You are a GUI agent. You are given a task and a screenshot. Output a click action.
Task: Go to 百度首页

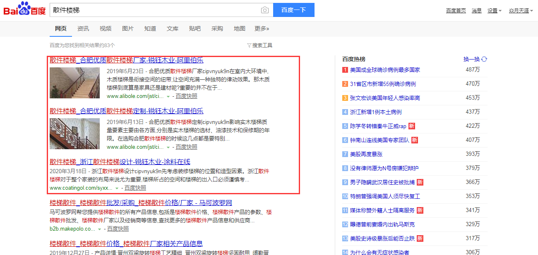[x=456, y=10]
